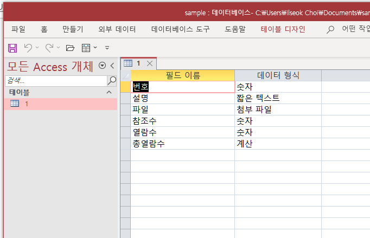
Task: Open the 외부 데이터 ribbon tab
Action: coord(117,29)
